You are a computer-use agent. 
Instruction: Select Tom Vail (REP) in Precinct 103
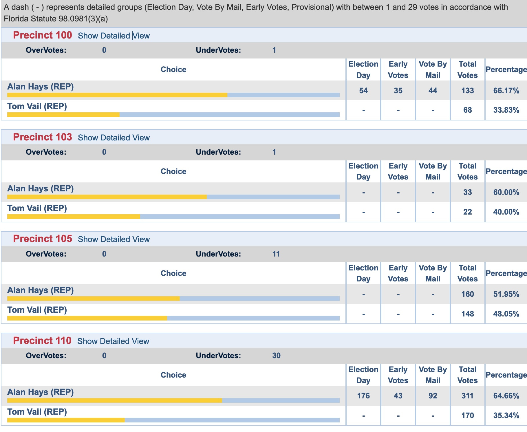coord(37,208)
